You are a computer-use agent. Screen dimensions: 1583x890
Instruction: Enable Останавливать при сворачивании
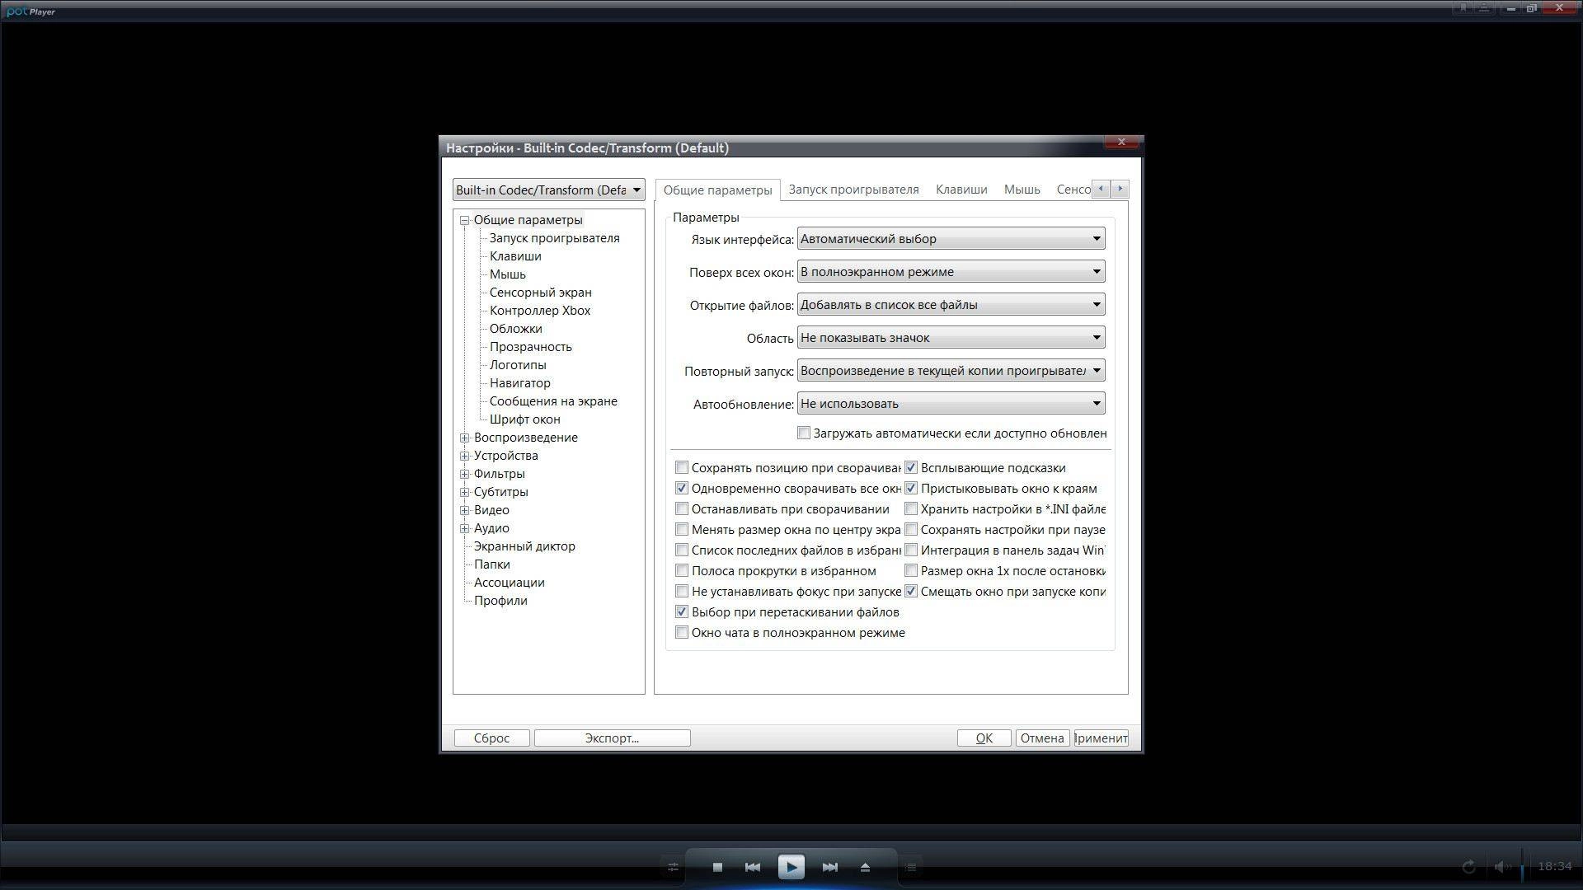[682, 509]
